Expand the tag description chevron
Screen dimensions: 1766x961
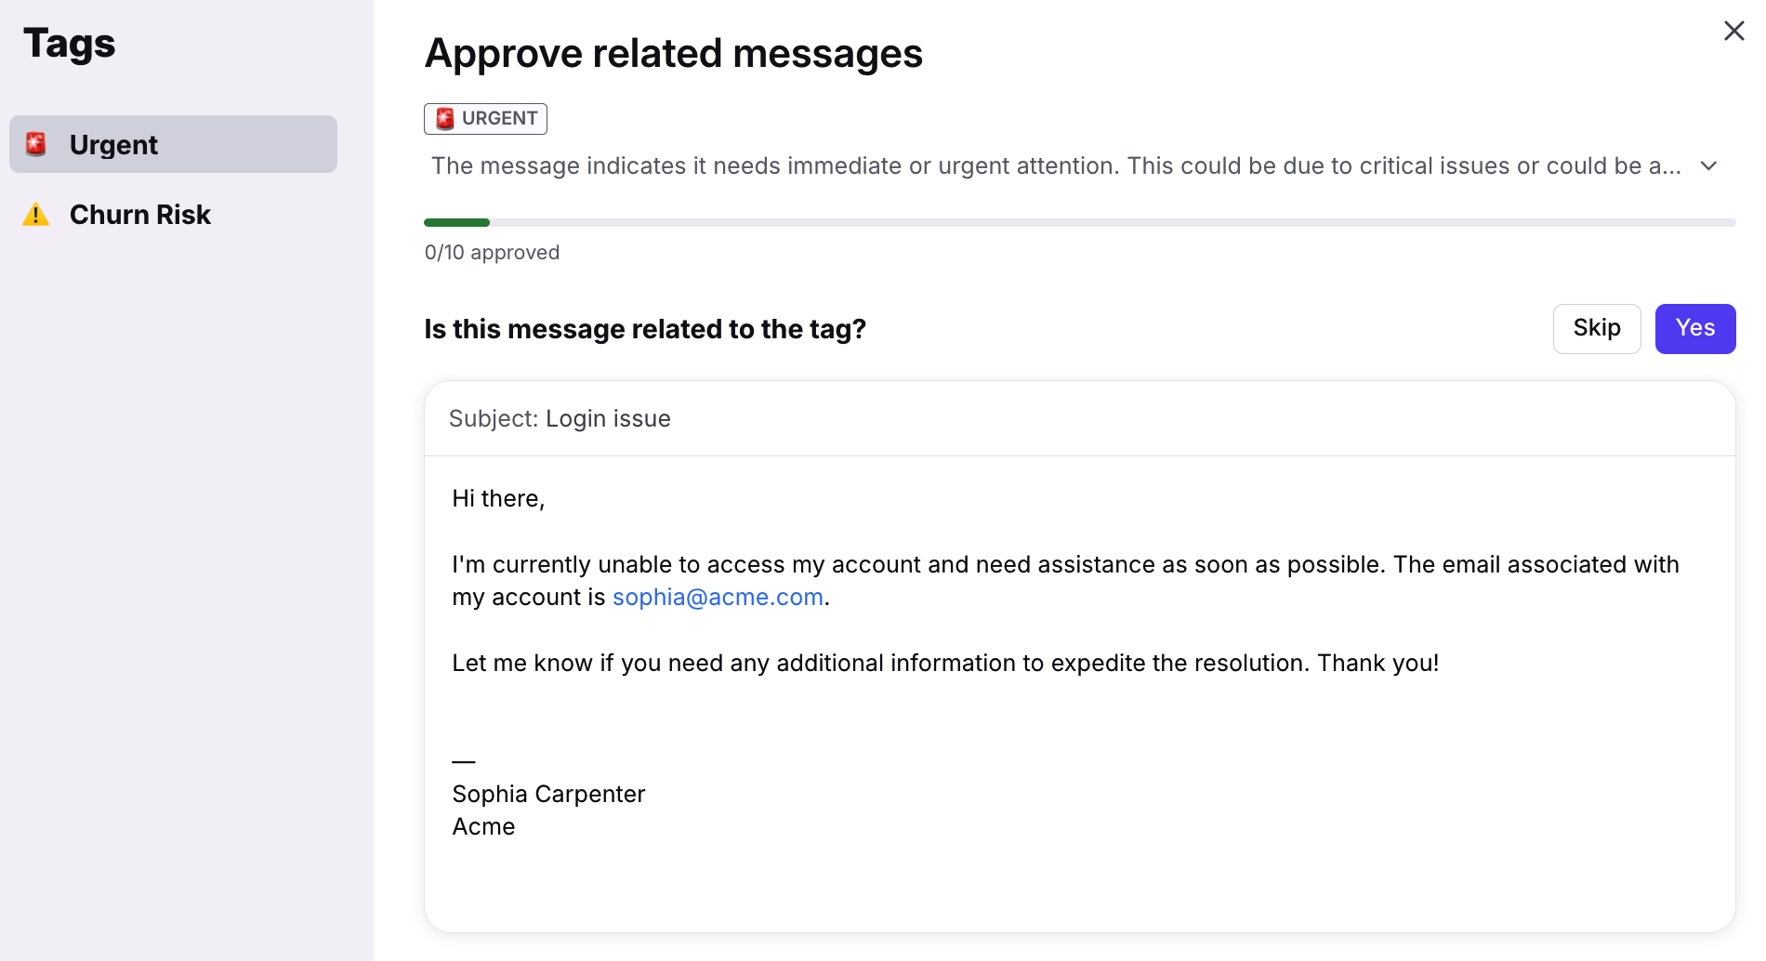pos(1708,166)
